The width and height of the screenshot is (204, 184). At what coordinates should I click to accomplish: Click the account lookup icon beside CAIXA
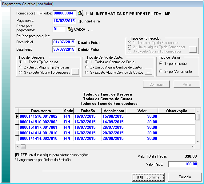click(70, 29)
